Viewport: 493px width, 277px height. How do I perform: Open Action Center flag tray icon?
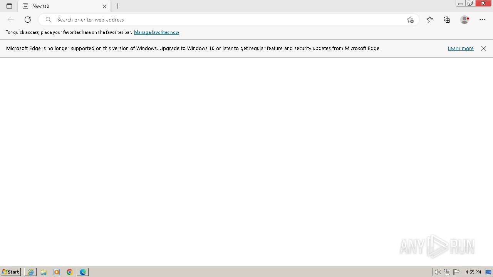coord(456,272)
